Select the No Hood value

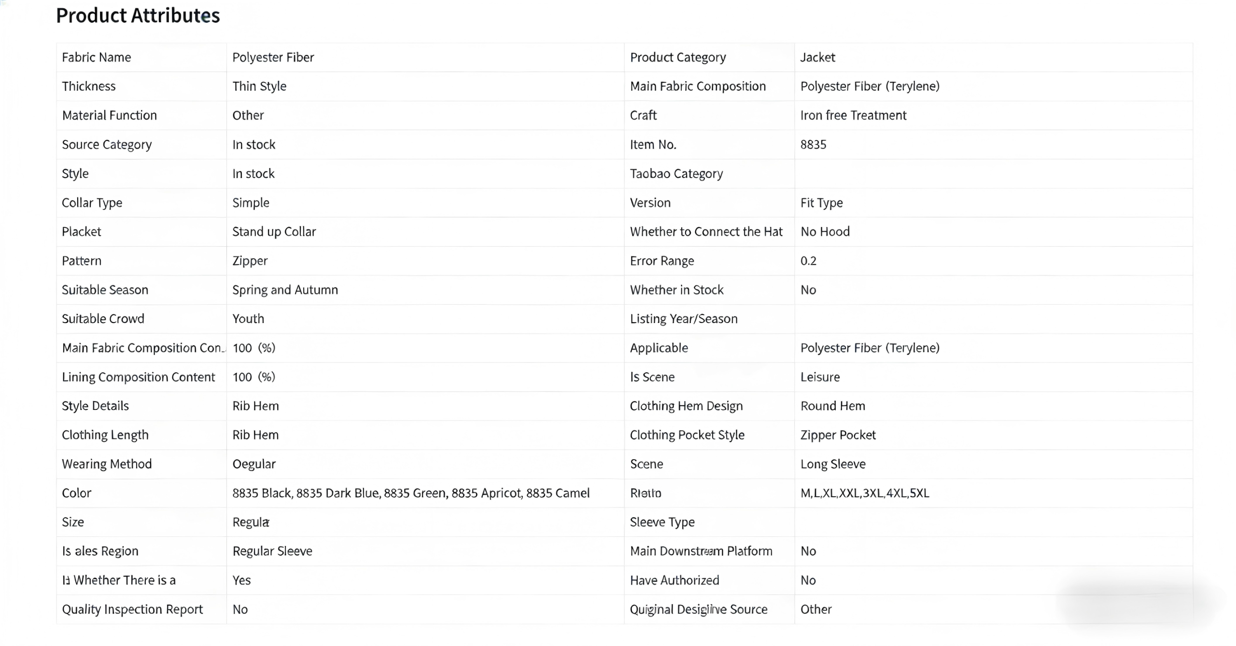[825, 232]
